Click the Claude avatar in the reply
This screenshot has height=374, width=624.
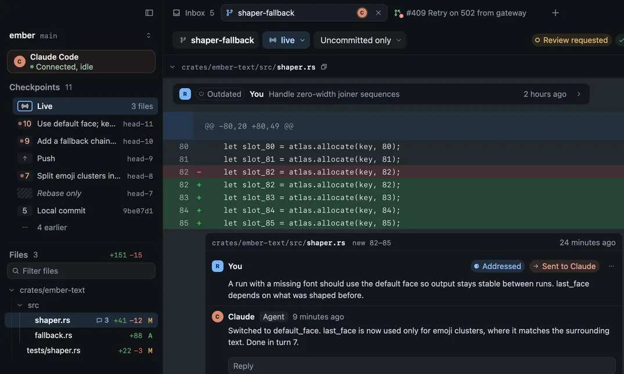click(x=217, y=317)
